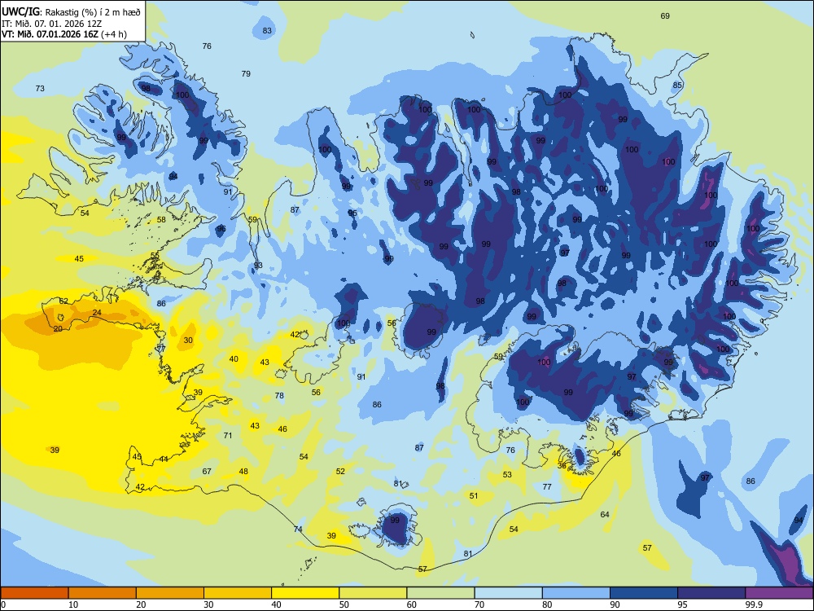Click the map value 58
This screenshot has height=611, width=814.
point(161,220)
